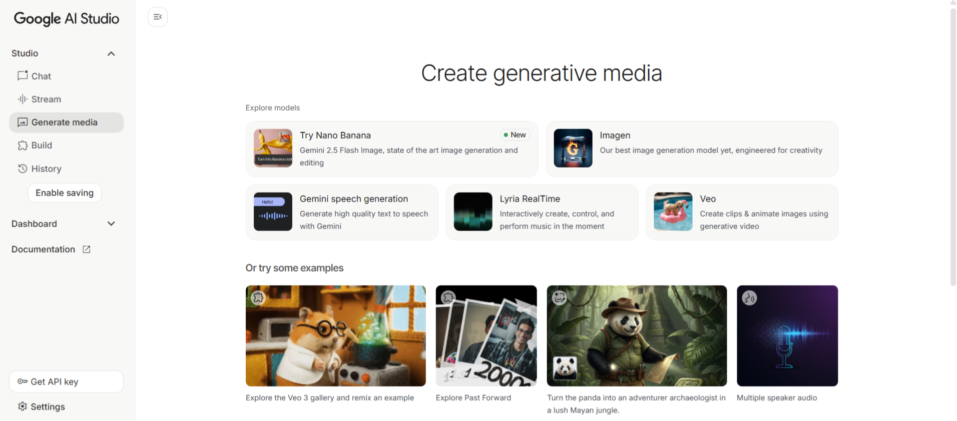Click the Nano Banana model icon
Screen dimensions: 957x421
point(273,148)
